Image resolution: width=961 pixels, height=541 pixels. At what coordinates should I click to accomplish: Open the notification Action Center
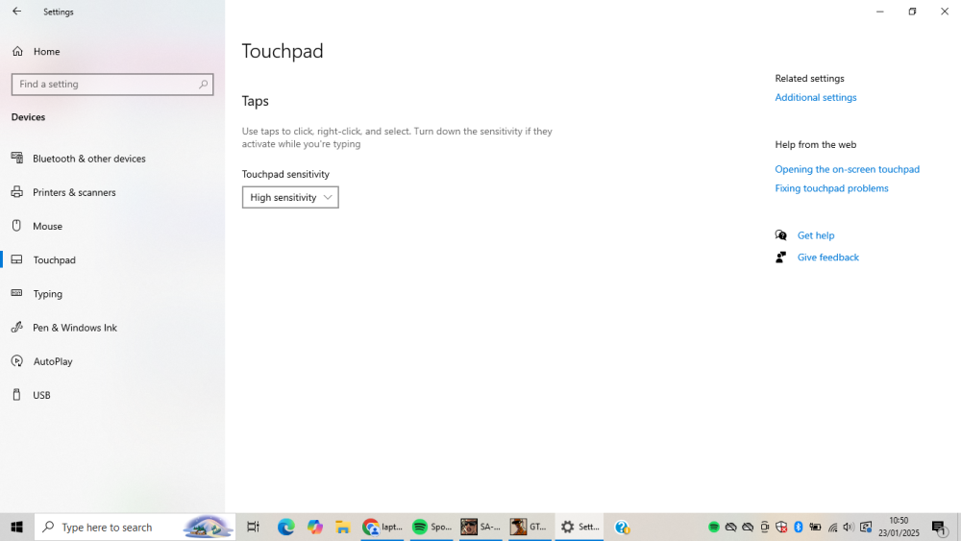(940, 527)
